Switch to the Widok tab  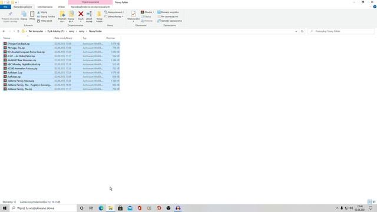61,7
